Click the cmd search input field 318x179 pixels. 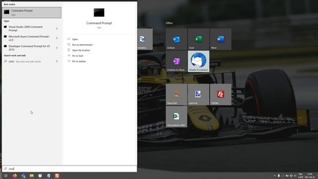coord(70,169)
